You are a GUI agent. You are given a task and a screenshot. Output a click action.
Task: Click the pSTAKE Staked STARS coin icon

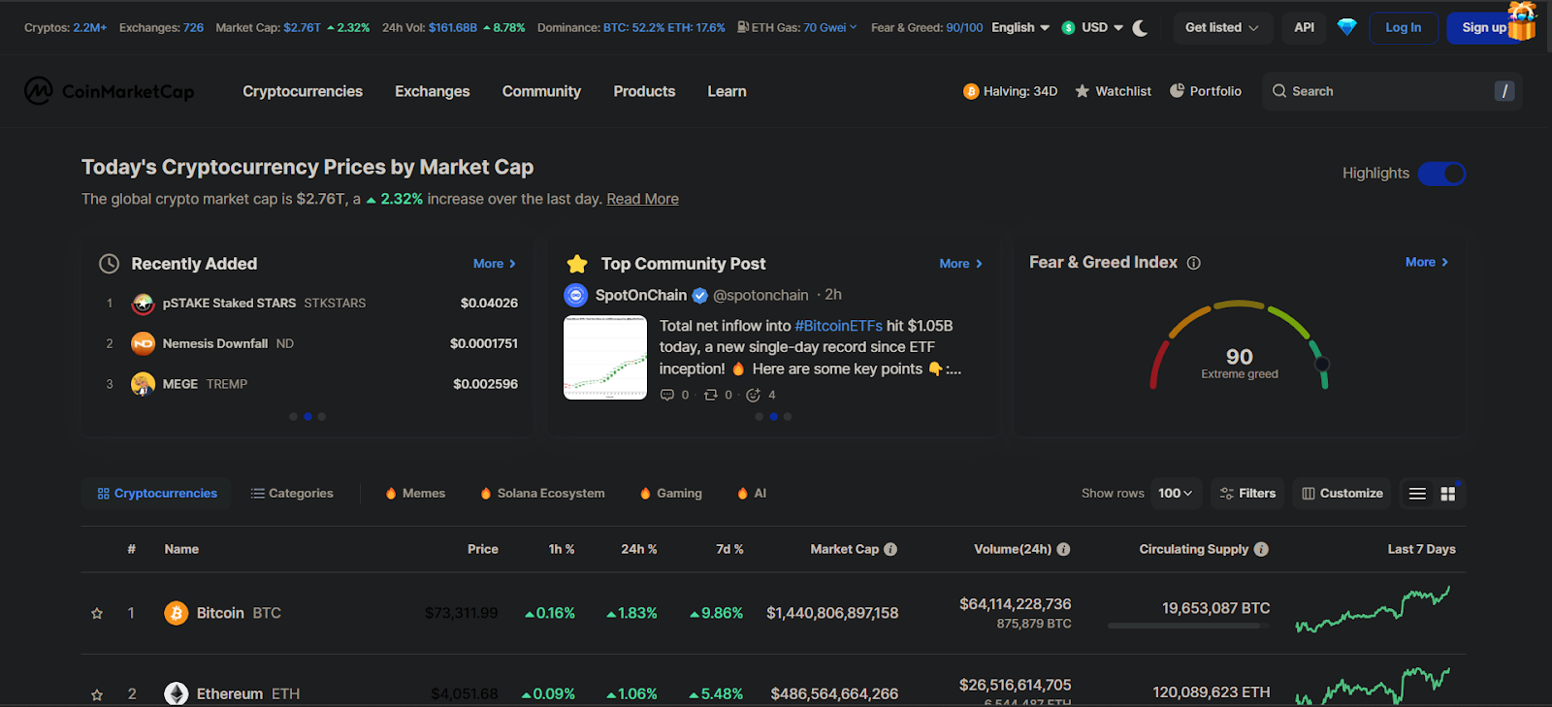143,304
